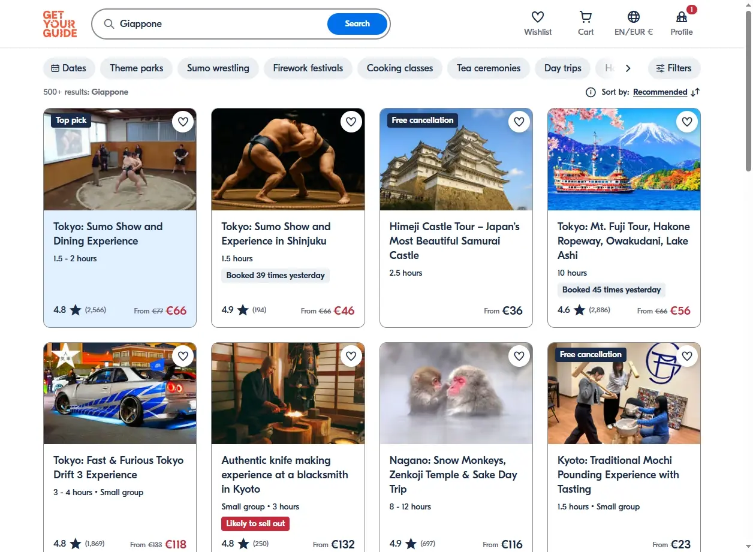
Task: Open the Recommended sort dropdown
Action: (x=660, y=92)
